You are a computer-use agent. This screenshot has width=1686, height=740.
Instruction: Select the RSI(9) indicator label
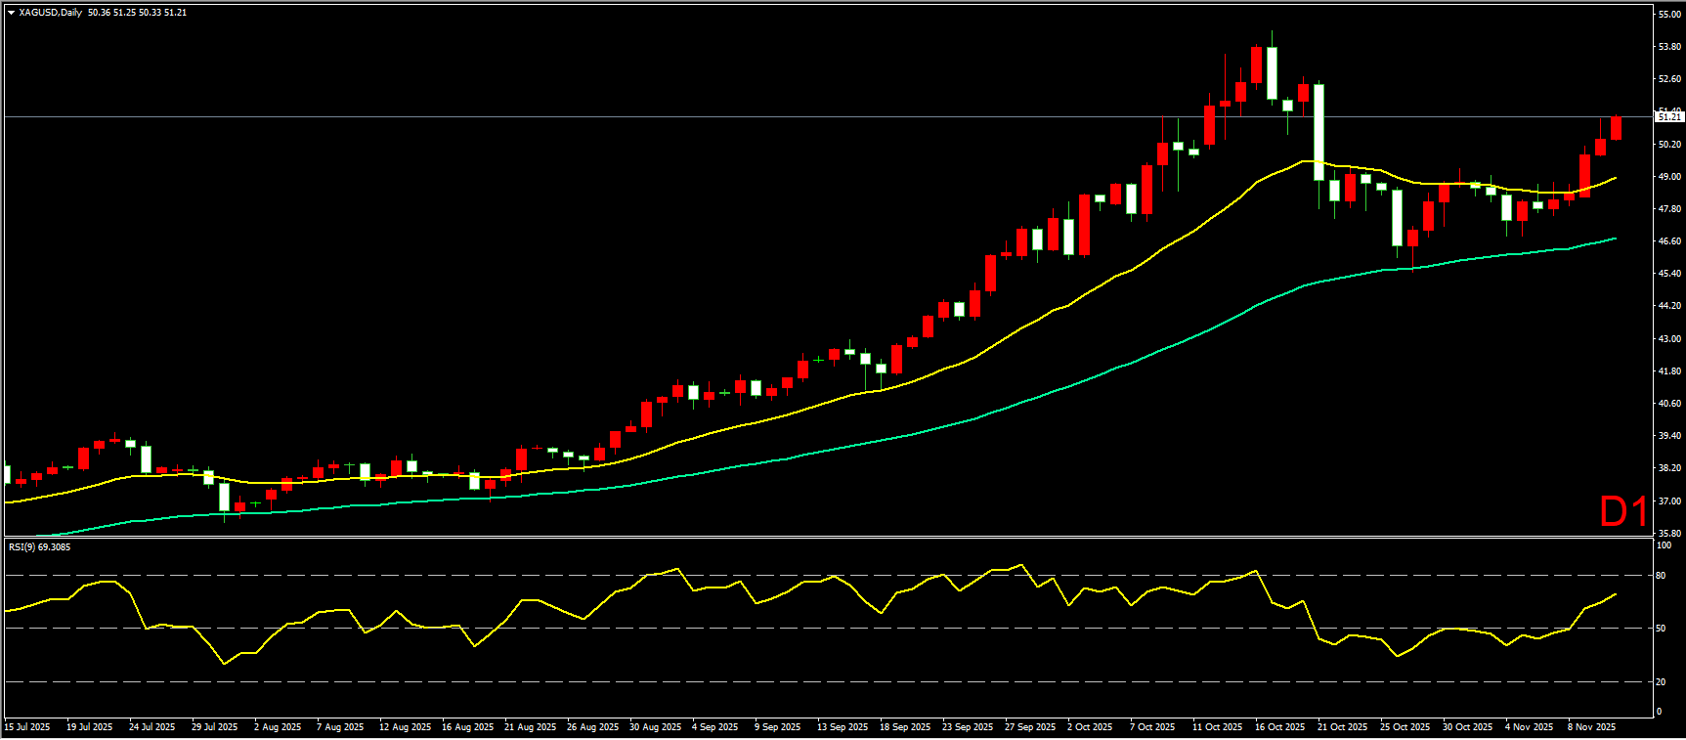[39, 547]
